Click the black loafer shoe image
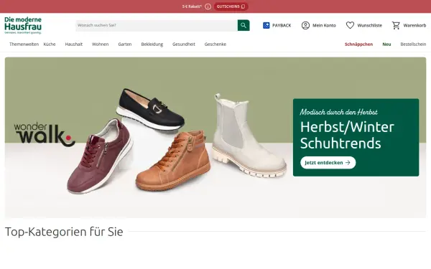This screenshot has height=269, width=431. coord(150,110)
